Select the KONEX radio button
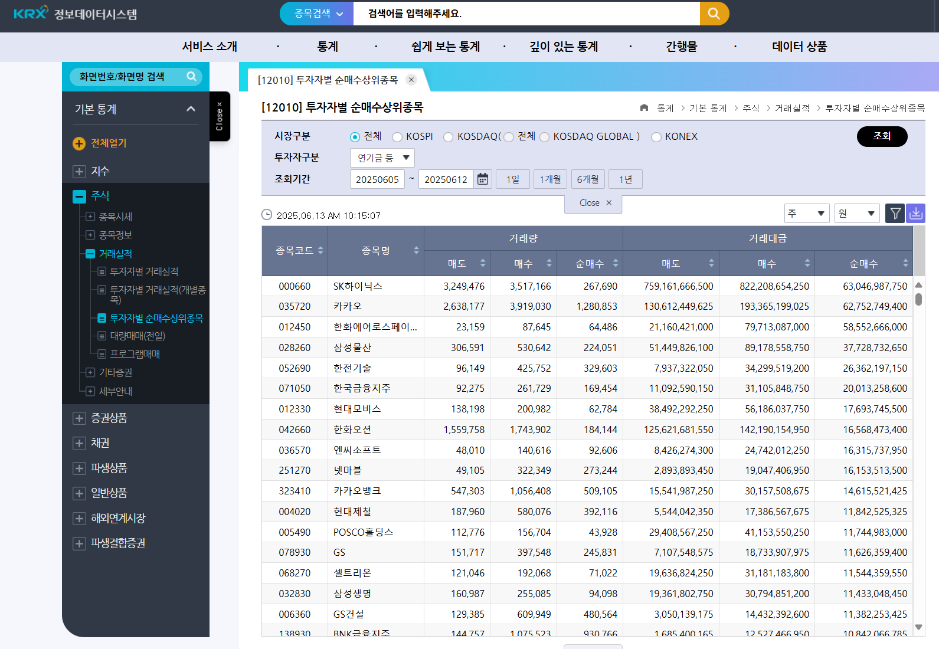Screen dimensions: 939x649 tap(656, 137)
